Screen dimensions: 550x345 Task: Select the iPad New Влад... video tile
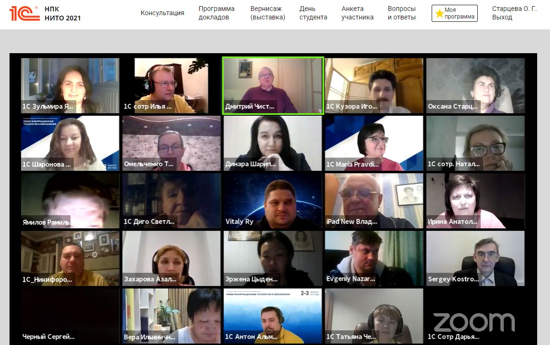click(374, 201)
